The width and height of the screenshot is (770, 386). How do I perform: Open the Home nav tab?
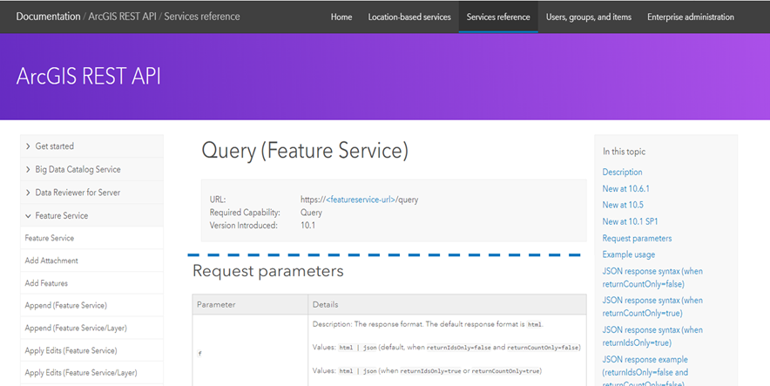click(x=341, y=17)
